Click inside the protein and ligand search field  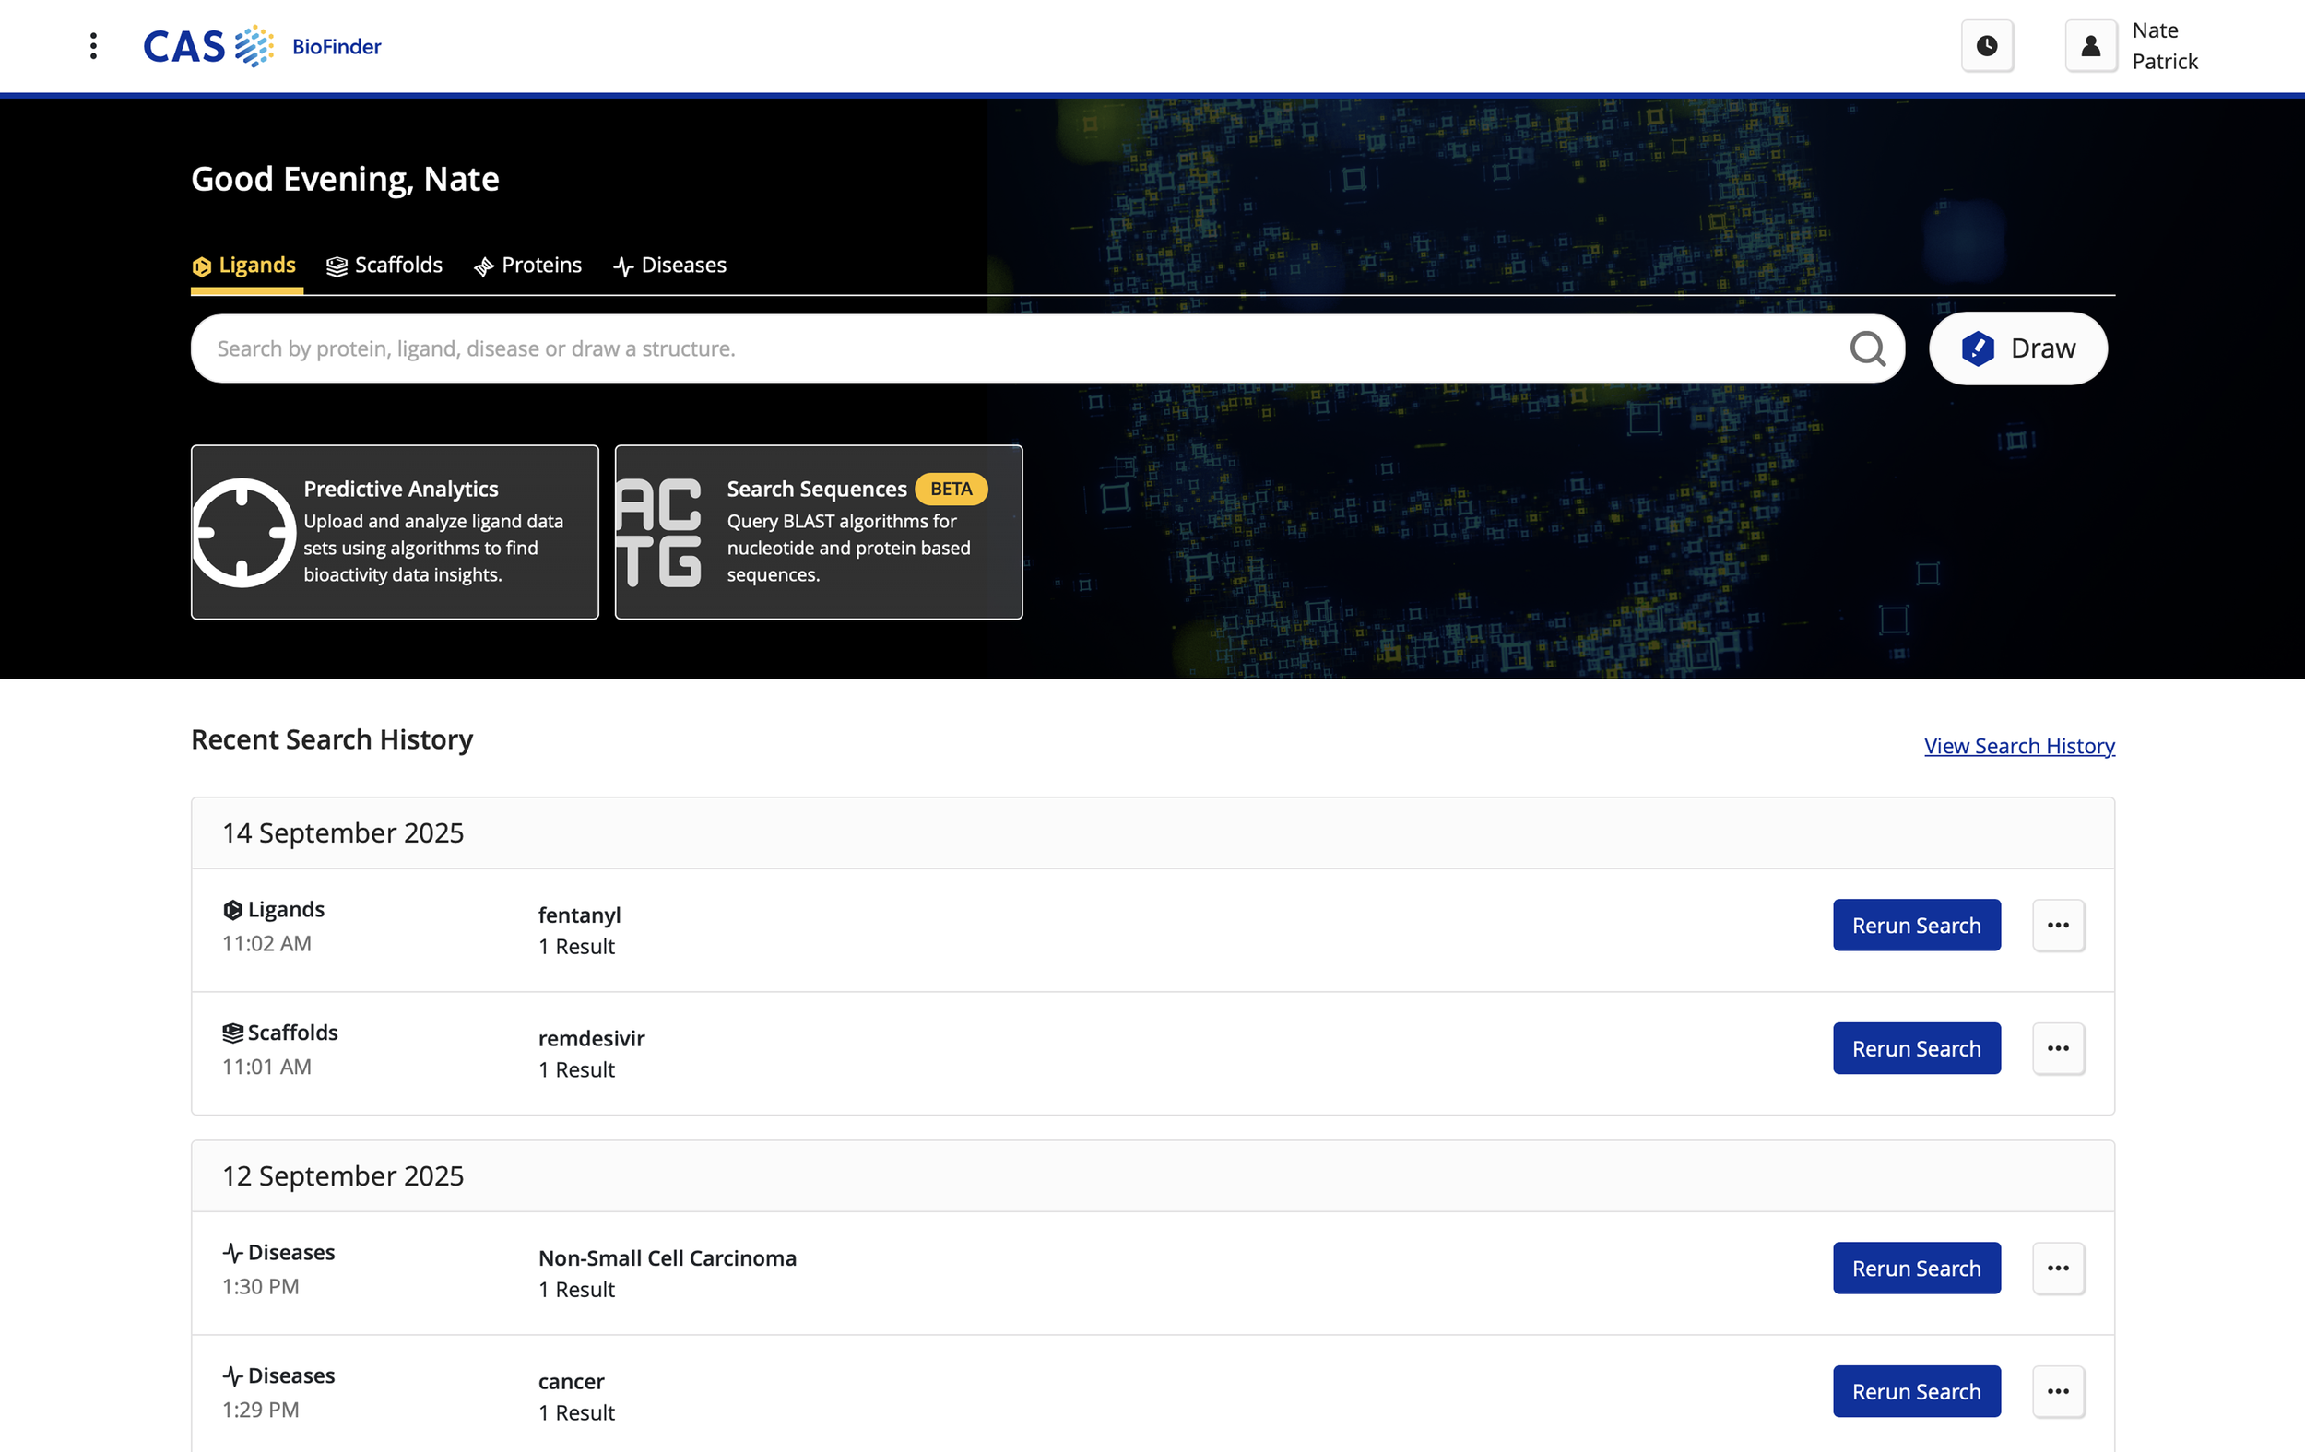861,348
